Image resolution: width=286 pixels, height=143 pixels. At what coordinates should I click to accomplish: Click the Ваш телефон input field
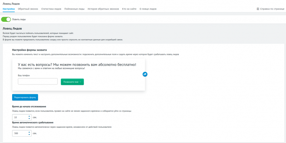pyautogui.click(x=38, y=82)
